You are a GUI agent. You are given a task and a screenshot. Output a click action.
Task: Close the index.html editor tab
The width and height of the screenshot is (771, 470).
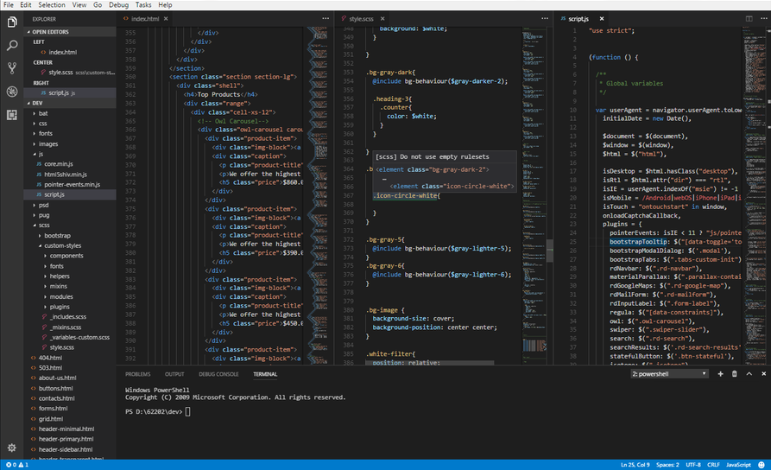pos(166,17)
